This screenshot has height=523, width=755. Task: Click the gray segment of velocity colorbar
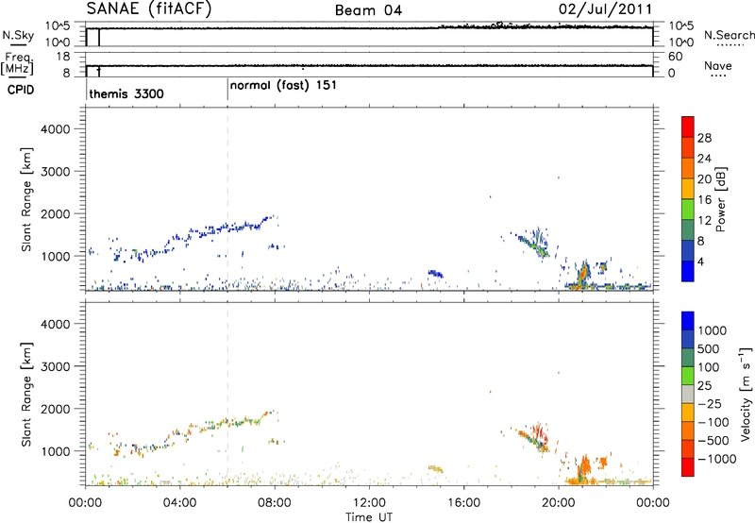click(688, 395)
